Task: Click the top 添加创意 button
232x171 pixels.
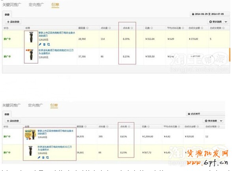Action: (13, 22)
